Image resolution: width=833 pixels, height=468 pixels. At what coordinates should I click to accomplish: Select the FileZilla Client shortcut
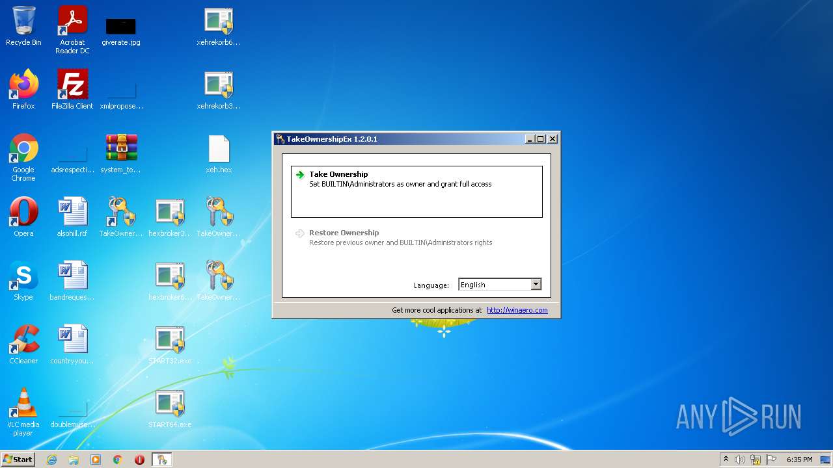tap(72, 90)
